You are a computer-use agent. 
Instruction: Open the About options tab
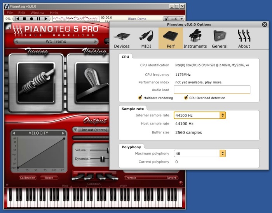(x=244, y=38)
